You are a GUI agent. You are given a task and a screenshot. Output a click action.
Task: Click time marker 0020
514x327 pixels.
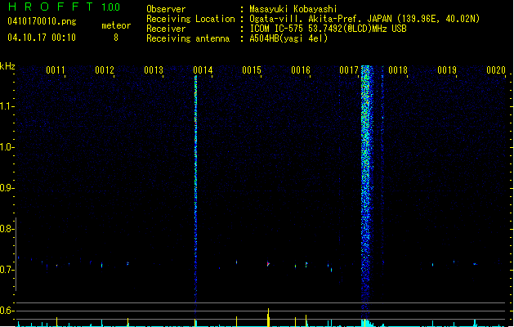coord(496,70)
